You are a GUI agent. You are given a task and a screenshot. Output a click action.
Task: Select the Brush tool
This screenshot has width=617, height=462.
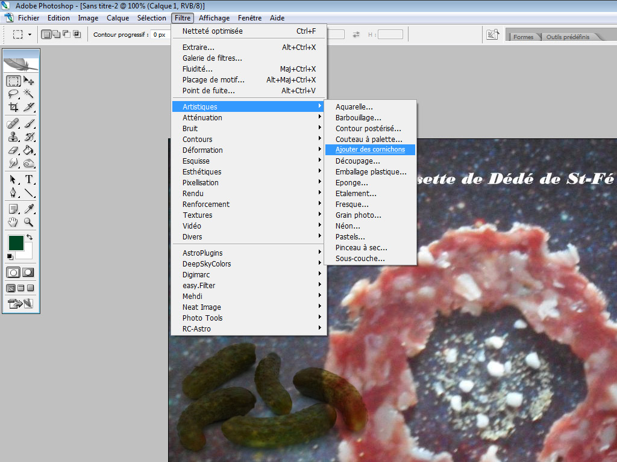[x=29, y=124]
